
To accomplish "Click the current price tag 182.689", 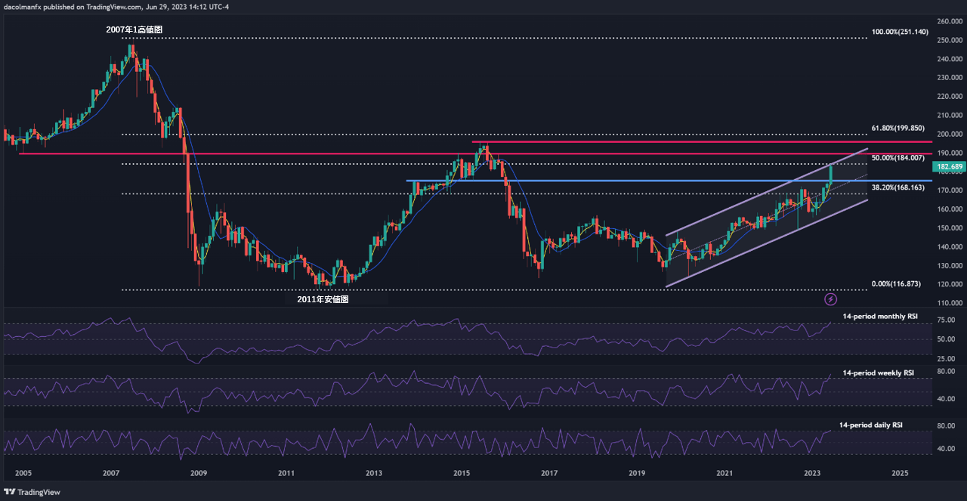I will [x=949, y=166].
